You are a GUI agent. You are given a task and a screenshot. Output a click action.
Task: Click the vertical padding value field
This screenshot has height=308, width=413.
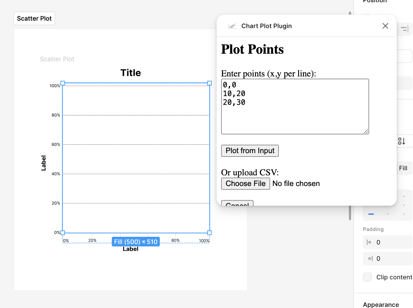392,259
